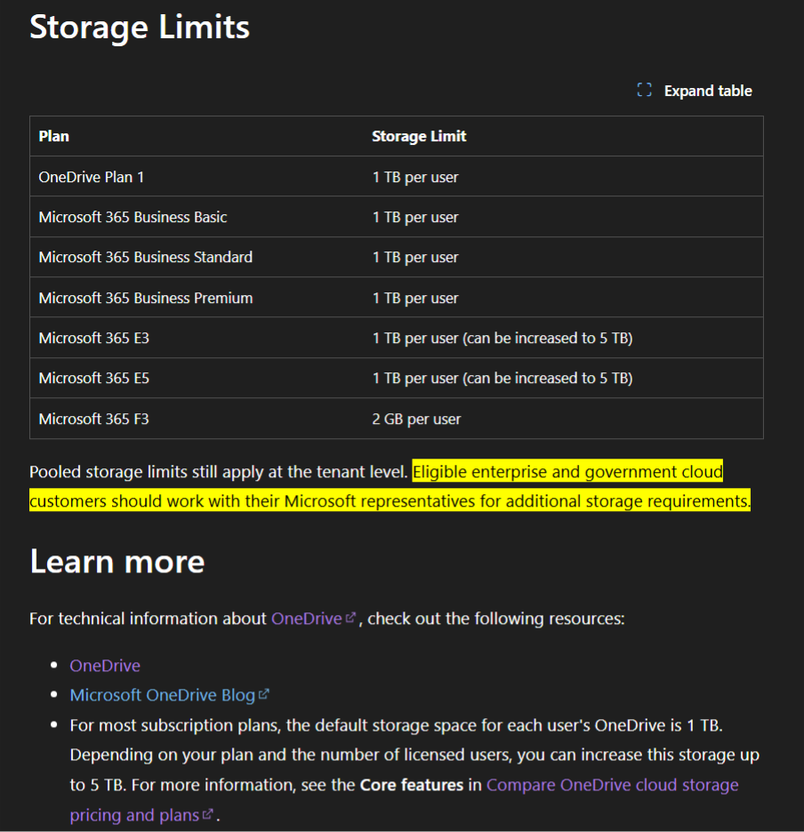
Task: Click the Microsoft 365 E3 cell
Action: [x=94, y=338]
